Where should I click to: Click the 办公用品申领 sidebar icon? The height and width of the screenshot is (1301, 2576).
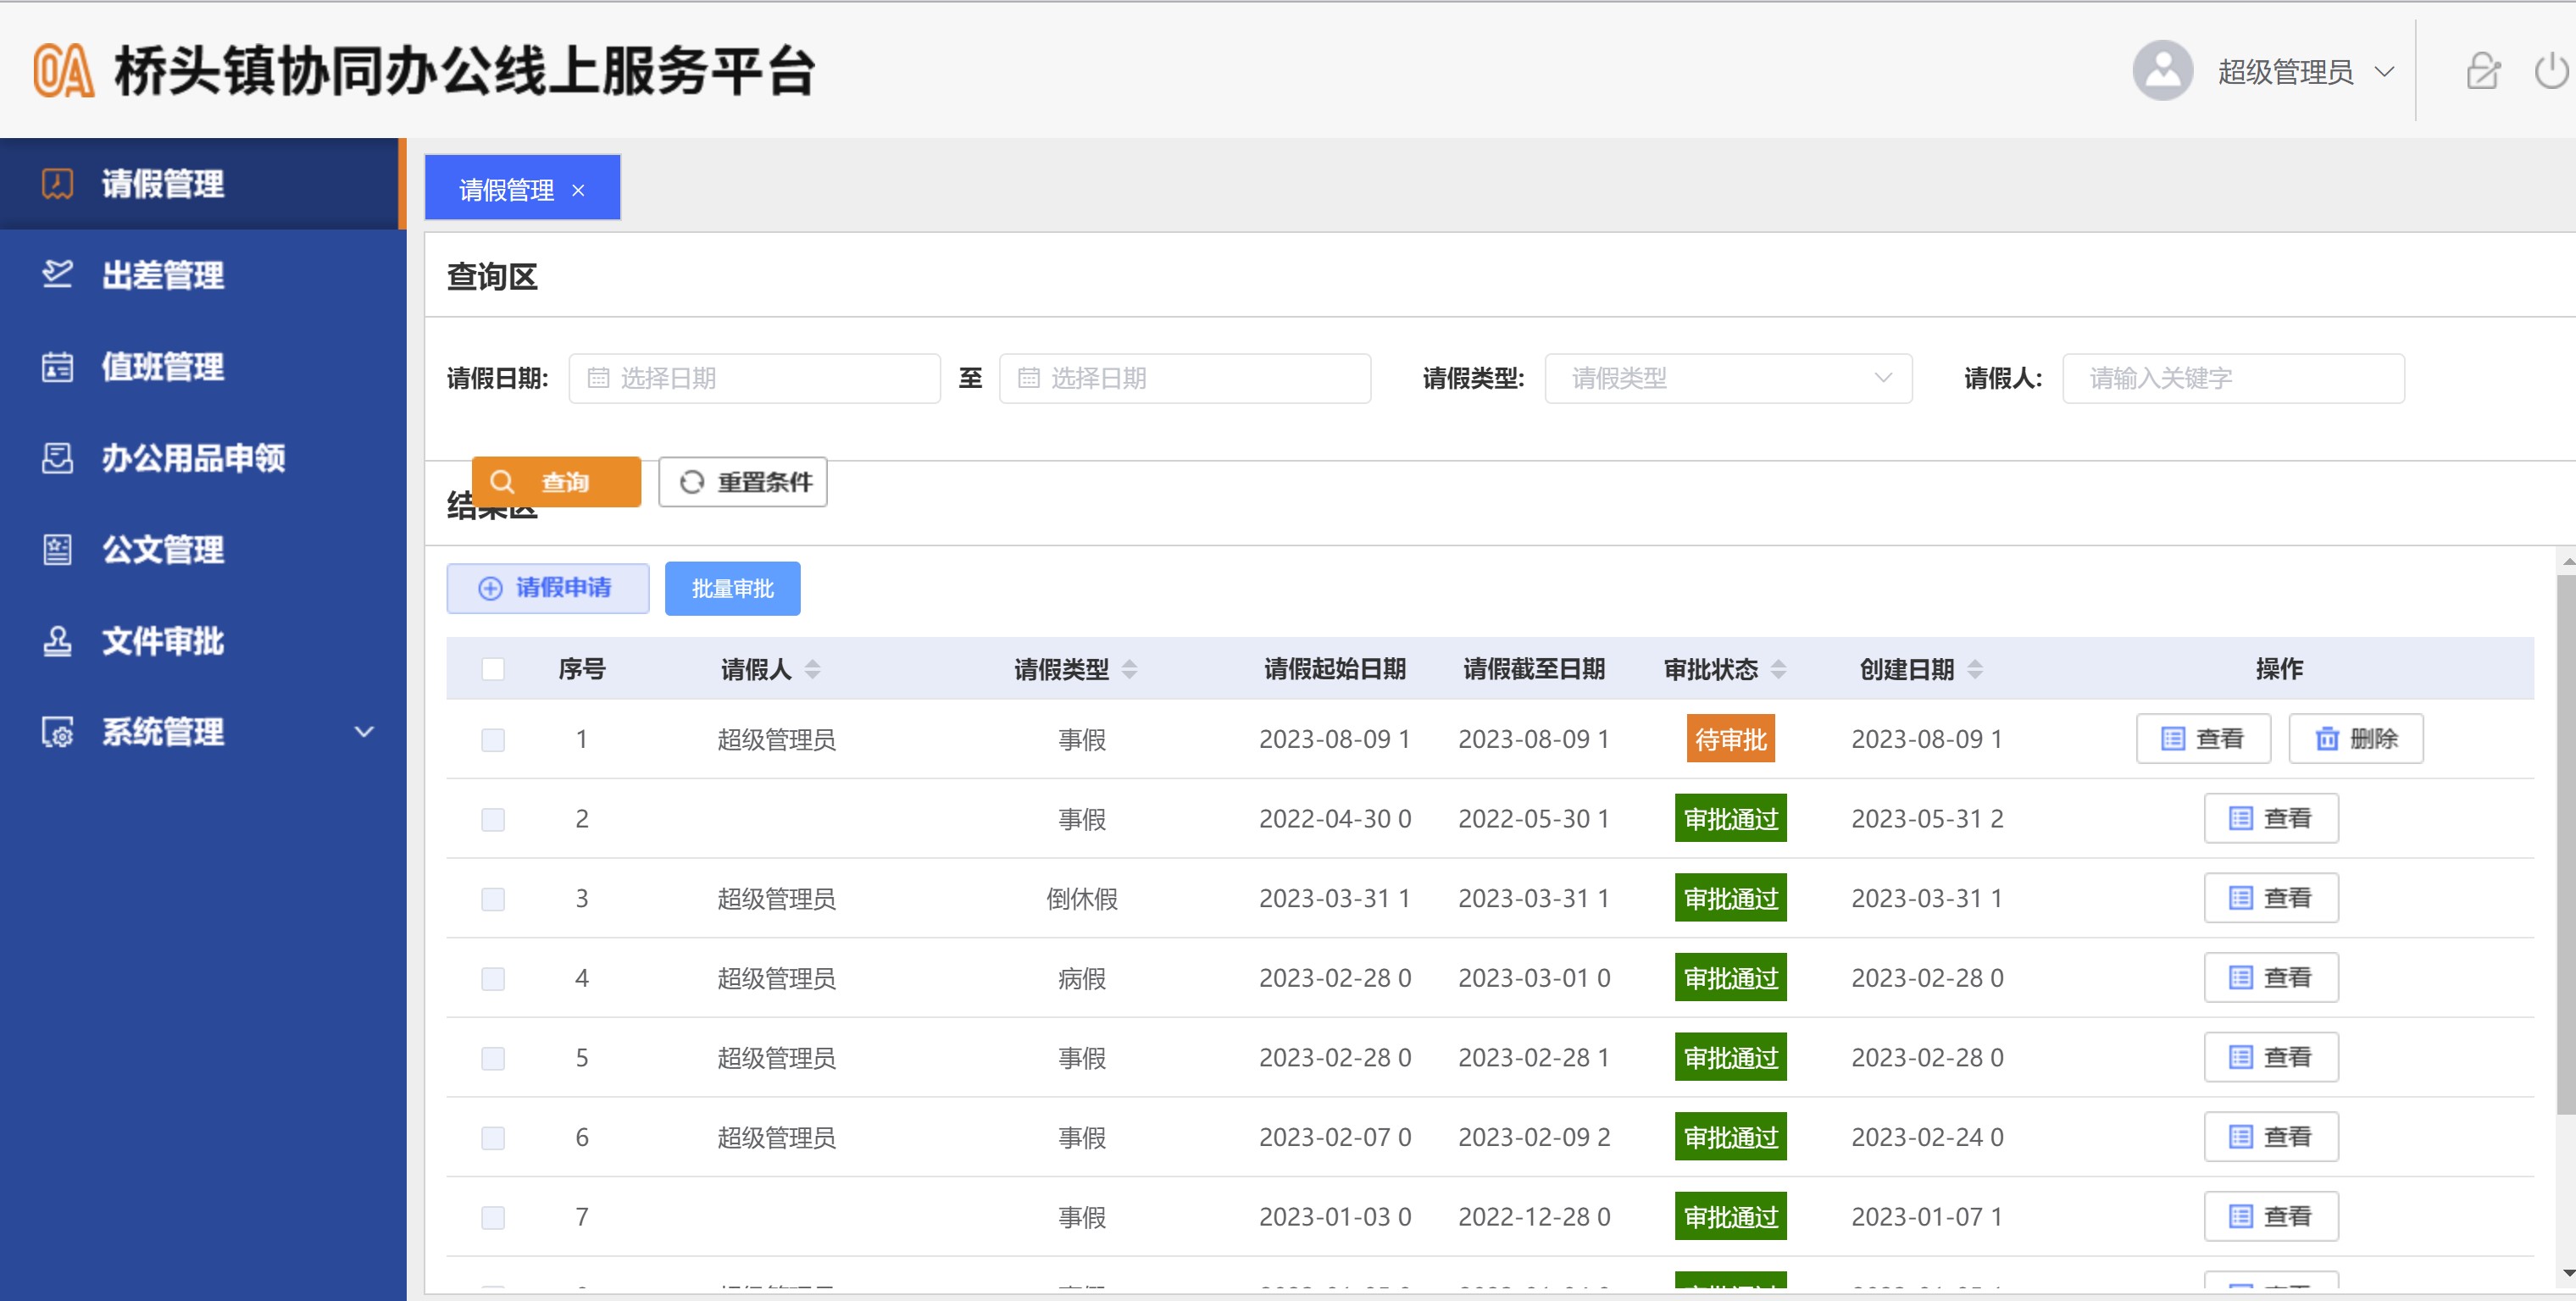point(57,457)
